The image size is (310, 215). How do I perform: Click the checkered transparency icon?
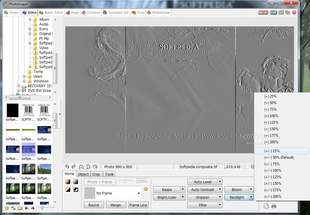(x=244, y=167)
